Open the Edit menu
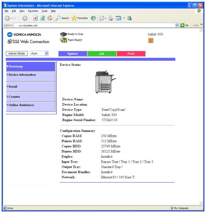 pyautogui.click(x=14, y=11)
